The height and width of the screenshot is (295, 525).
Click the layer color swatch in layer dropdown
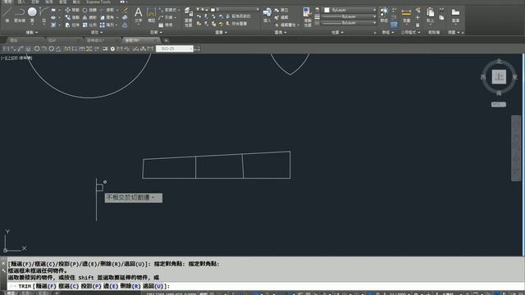(x=212, y=10)
